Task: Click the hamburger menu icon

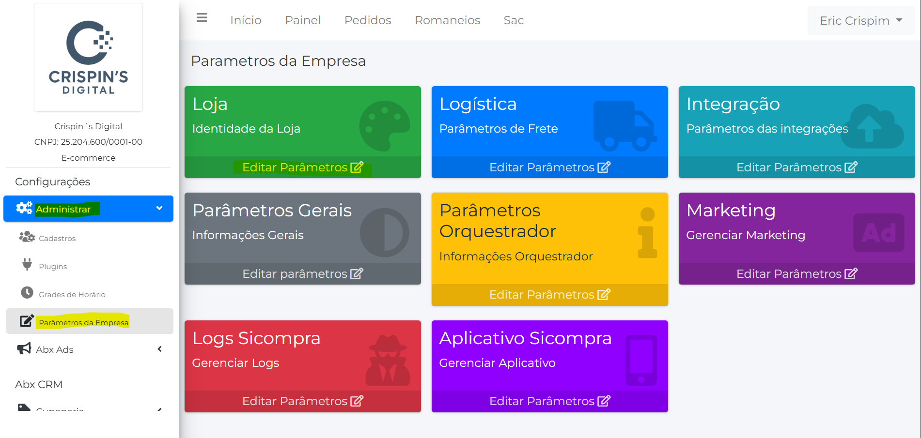Action: (x=202, y=18)
